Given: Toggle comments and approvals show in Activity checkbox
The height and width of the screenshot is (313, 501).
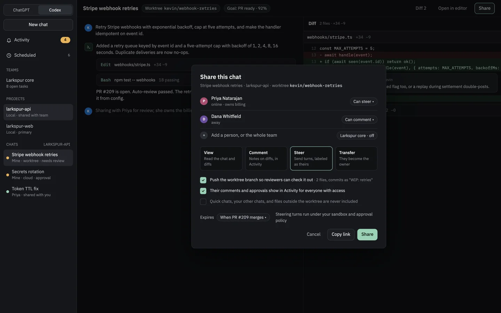Looking at the screenshot, I should [x=203, y=191].
